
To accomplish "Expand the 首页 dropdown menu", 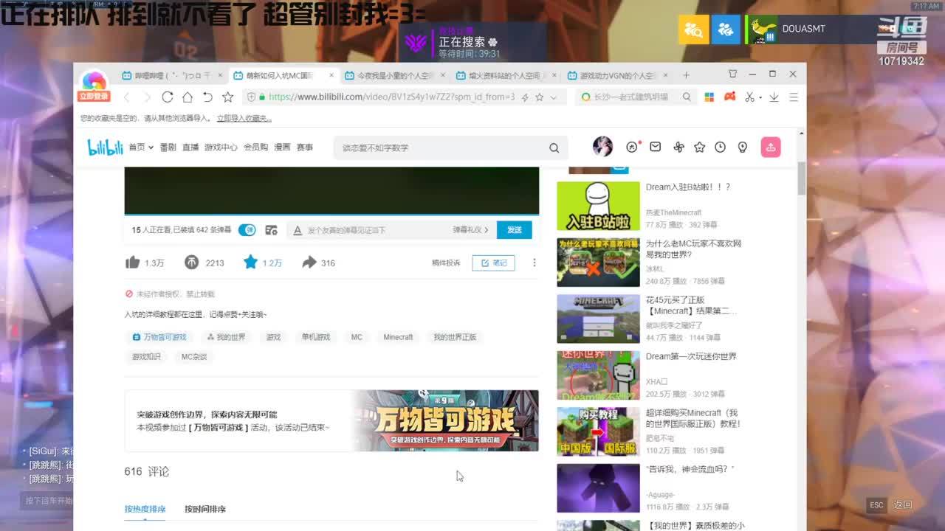I will coord(141,147).
